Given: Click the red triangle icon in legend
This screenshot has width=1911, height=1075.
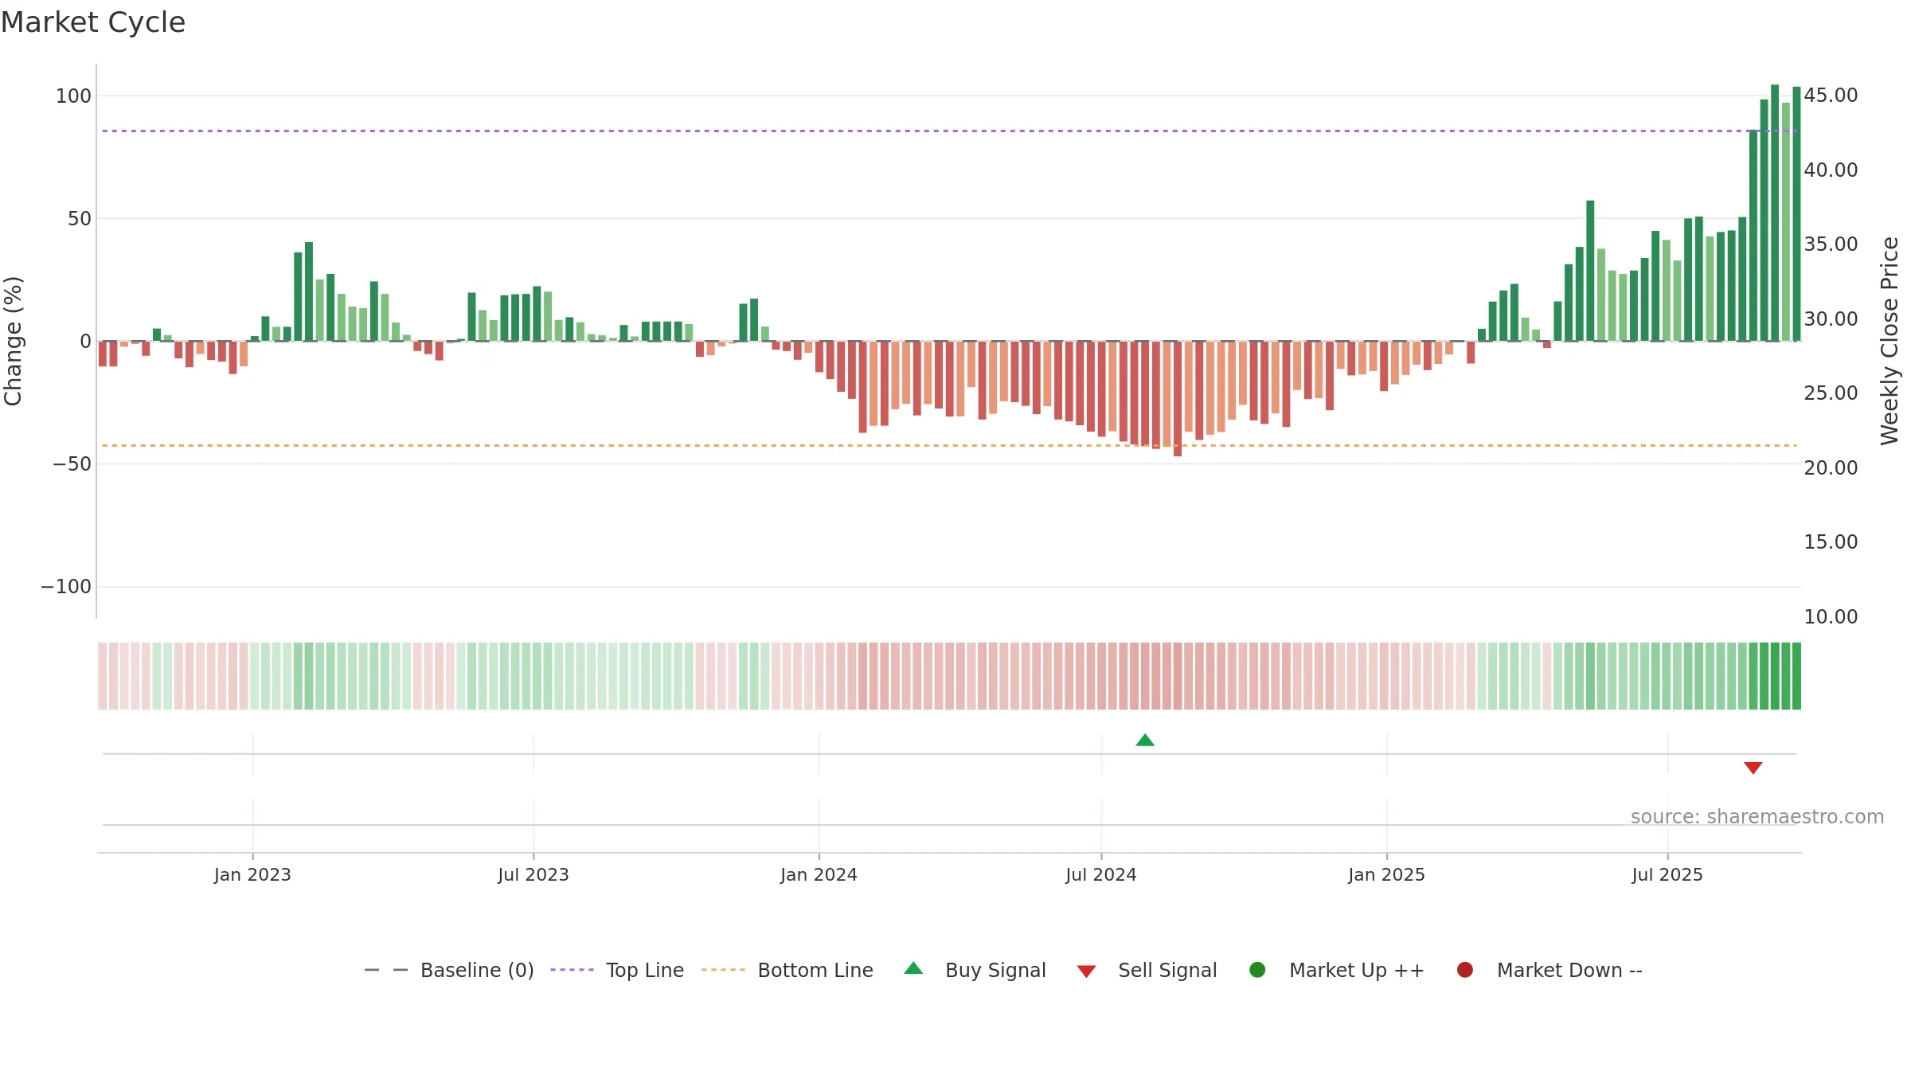Looking at the screenshot, I should (1086, 971).
